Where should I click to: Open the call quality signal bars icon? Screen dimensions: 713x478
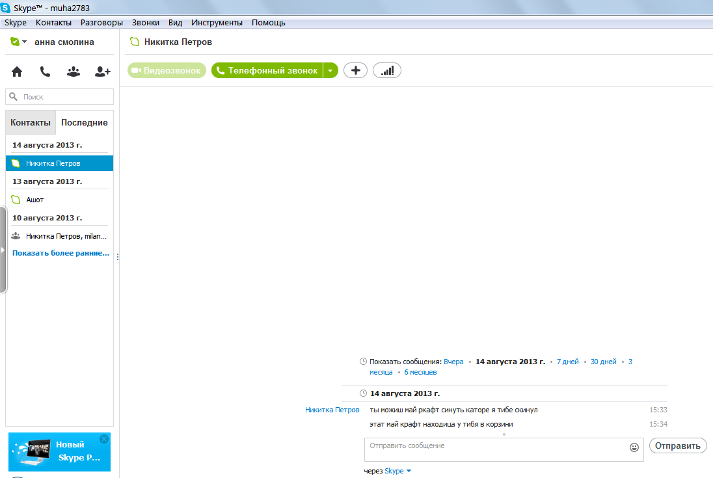[x=387, y=70]
